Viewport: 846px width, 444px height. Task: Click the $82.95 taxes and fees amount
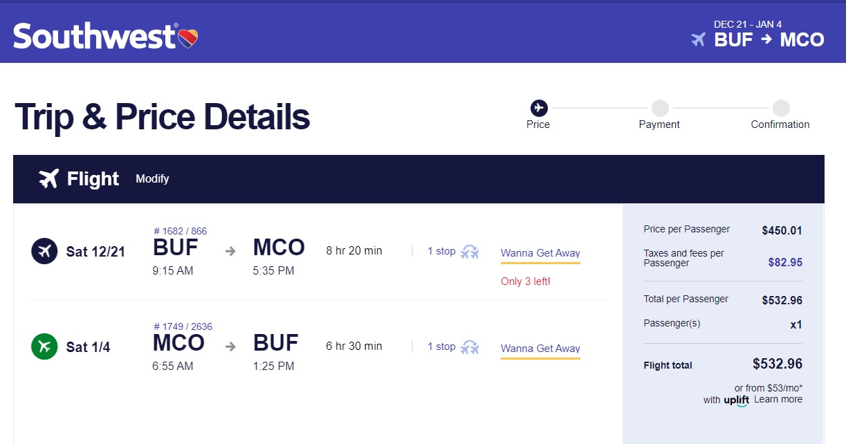click(785, 262)
